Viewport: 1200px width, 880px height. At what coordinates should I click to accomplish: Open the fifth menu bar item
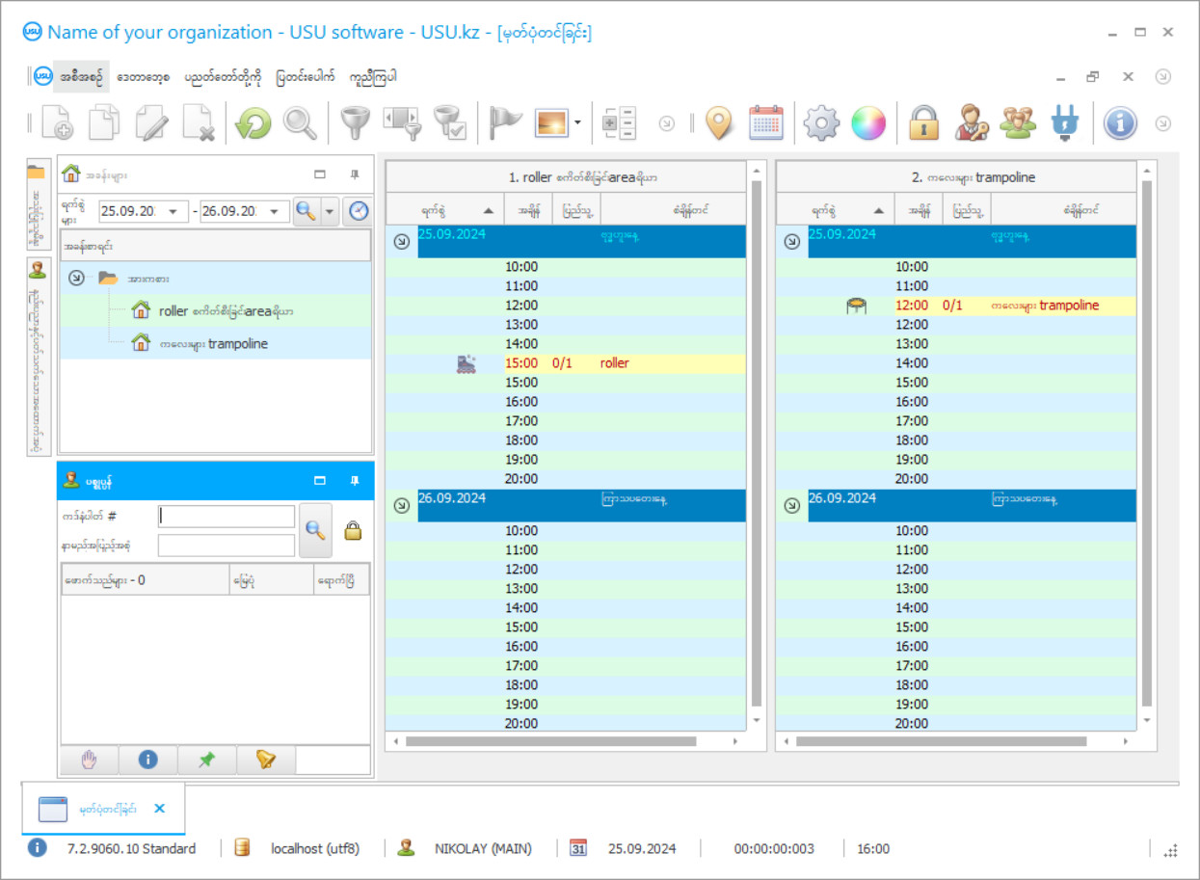coord(373,77)
